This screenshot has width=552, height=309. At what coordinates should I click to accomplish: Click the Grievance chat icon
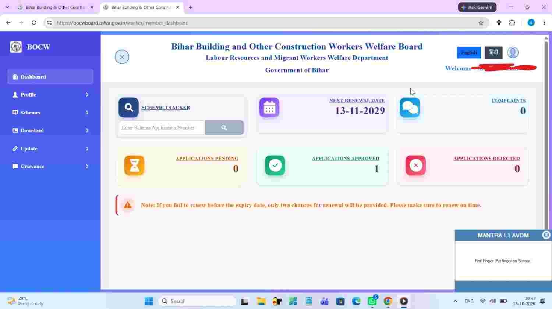[x=15, y=166]
